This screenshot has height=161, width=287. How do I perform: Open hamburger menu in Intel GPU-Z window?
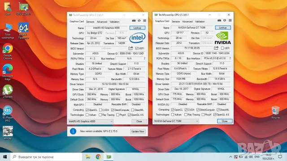tap(144, 21)
